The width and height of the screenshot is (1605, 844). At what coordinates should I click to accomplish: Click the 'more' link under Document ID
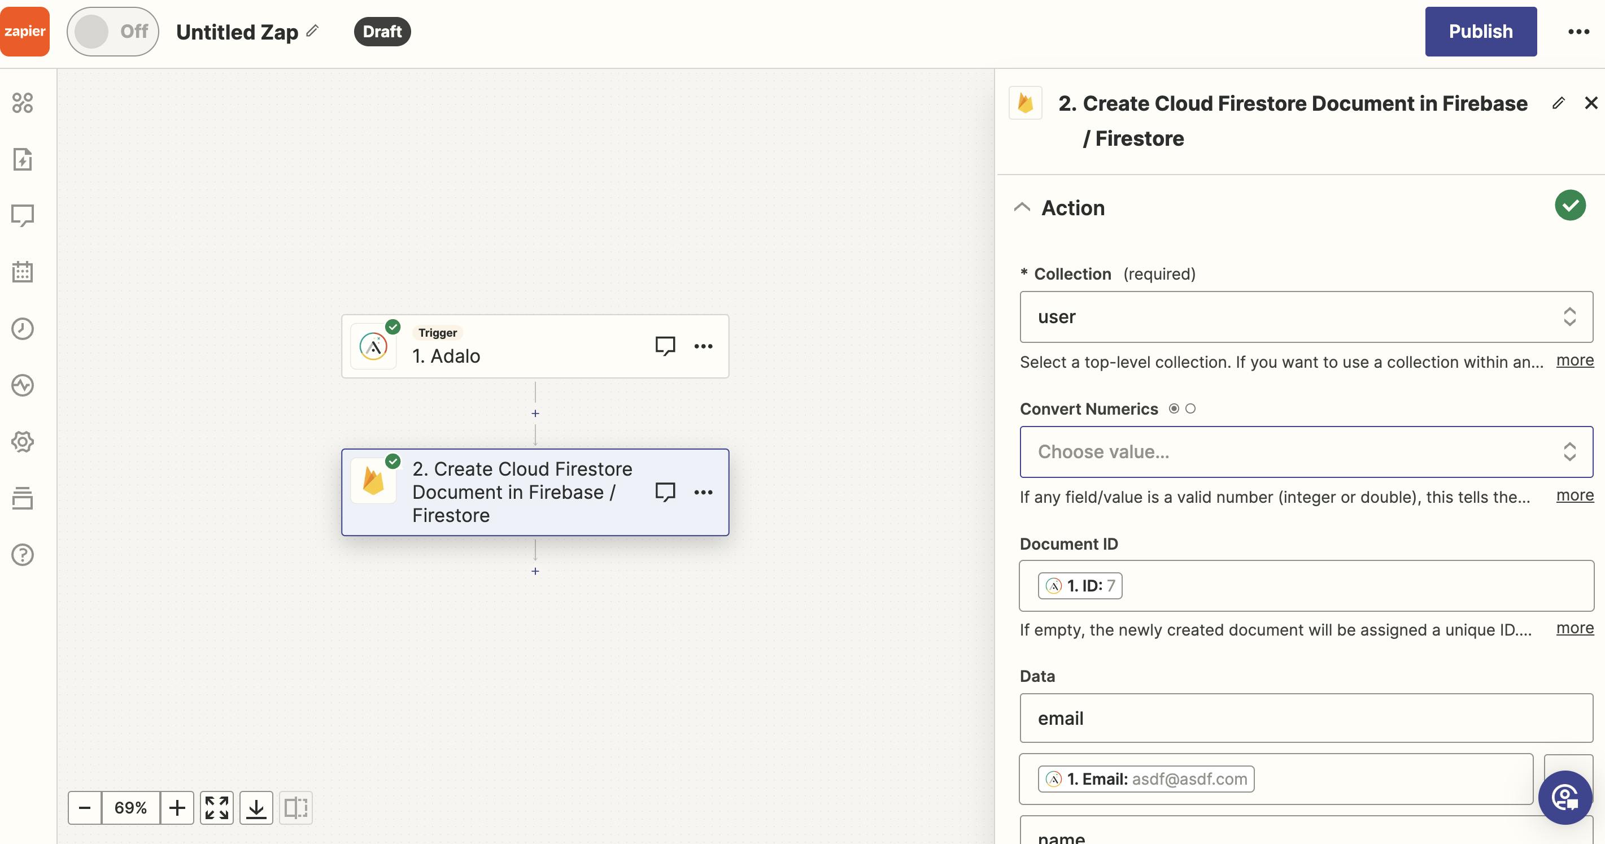click(x=1575, y=628)
